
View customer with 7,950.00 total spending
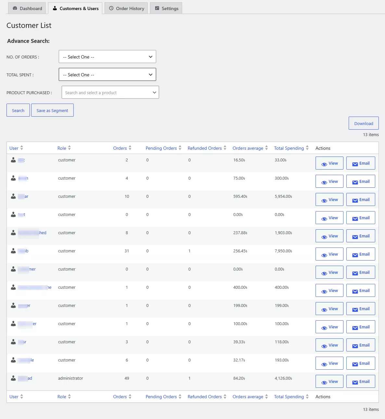coord(329,254)
